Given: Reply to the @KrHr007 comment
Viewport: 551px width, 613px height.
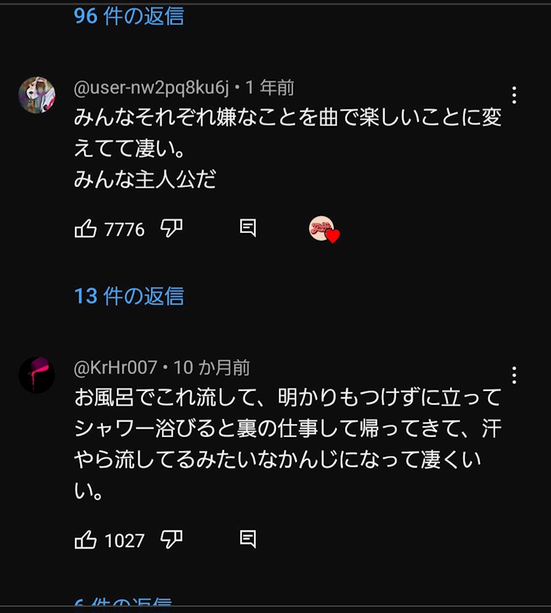Looking at the screenshot, I should tap(247, 540).
